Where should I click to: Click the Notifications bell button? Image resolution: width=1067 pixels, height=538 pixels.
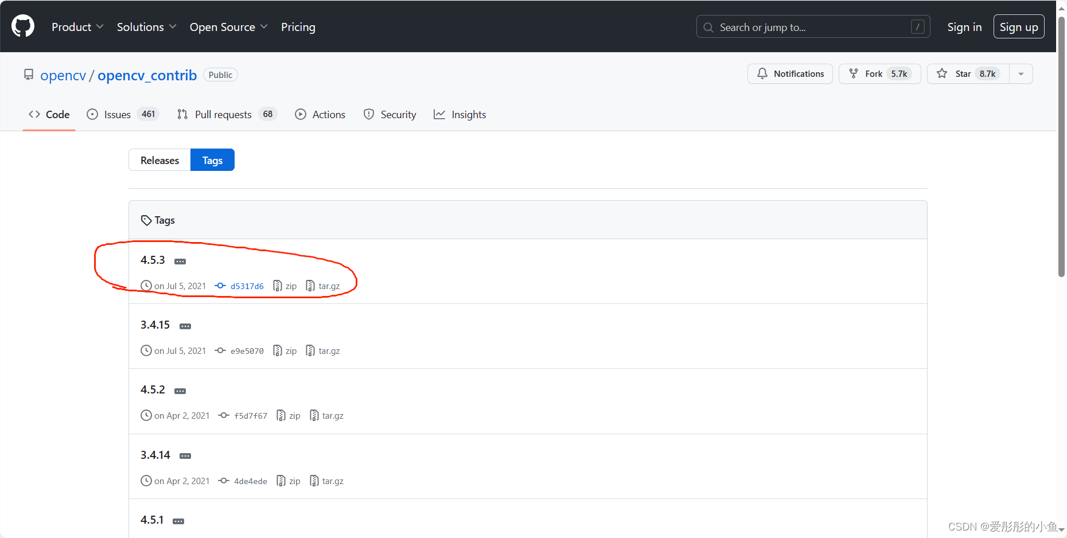(x=790, y=74)
